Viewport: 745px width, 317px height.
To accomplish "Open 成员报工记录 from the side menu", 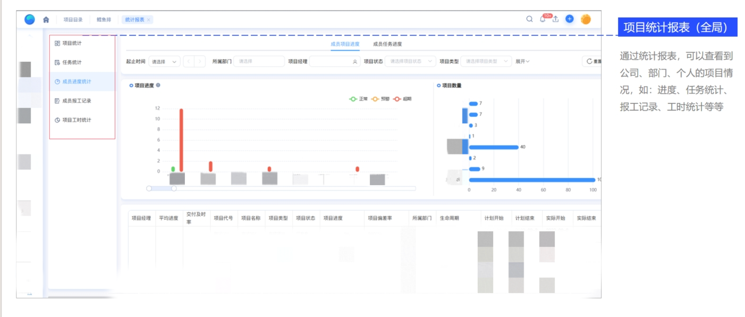I will [x=77, y=101].
